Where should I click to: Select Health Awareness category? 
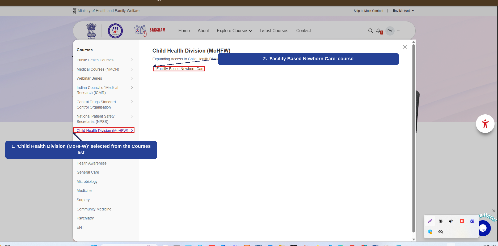[x=92, y=163]
